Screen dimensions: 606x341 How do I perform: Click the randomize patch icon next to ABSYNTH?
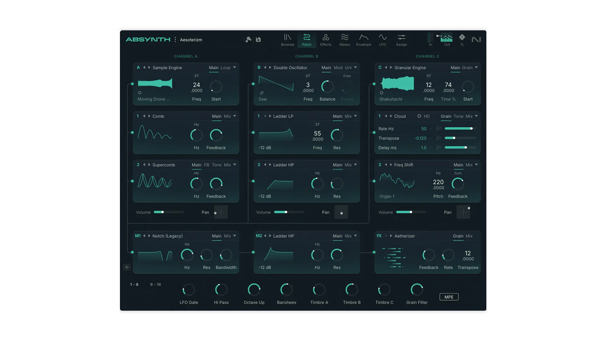point(248,39)
